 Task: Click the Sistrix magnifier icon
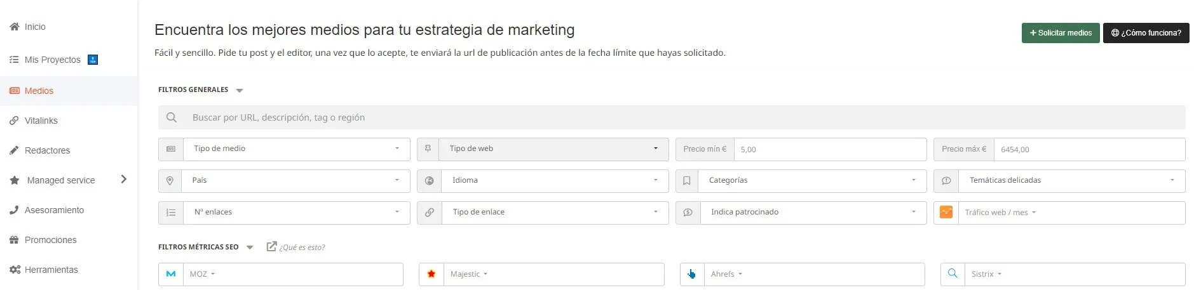(x=953, y=274)
